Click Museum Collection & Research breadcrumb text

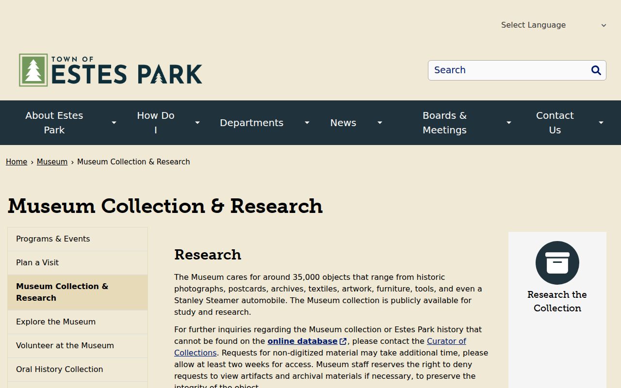(133, 162)
